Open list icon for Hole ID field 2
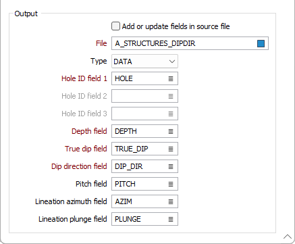 tap(171, 96)
